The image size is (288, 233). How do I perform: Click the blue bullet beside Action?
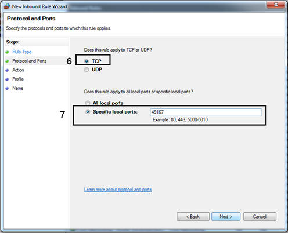pyautogui.click(x=7, y=70)
